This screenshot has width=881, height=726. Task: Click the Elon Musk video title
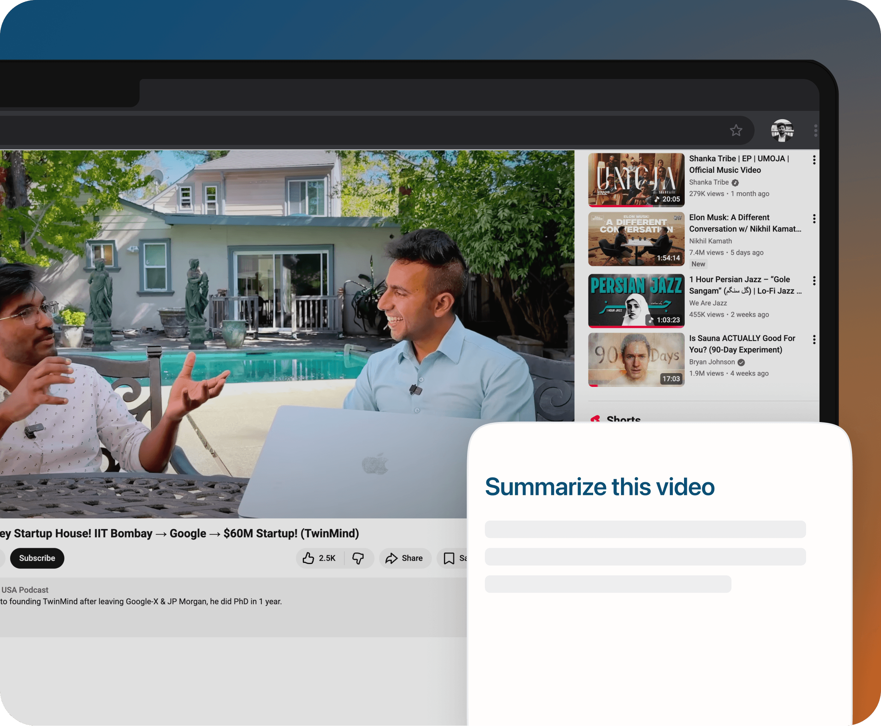(744, 223)
